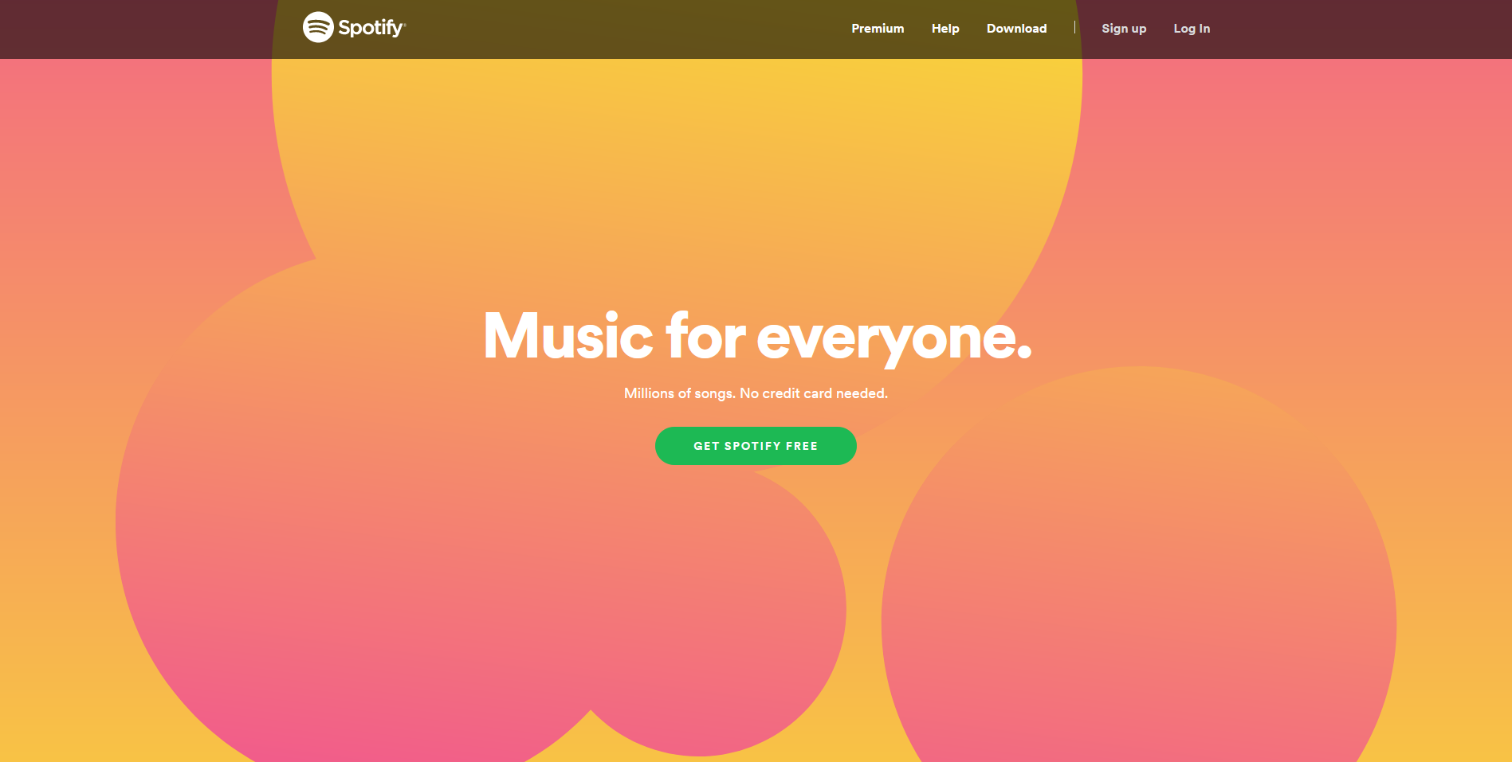The image size is (1512, 762).
Task: Select the Log In link
Action: tap(1192, 29)
